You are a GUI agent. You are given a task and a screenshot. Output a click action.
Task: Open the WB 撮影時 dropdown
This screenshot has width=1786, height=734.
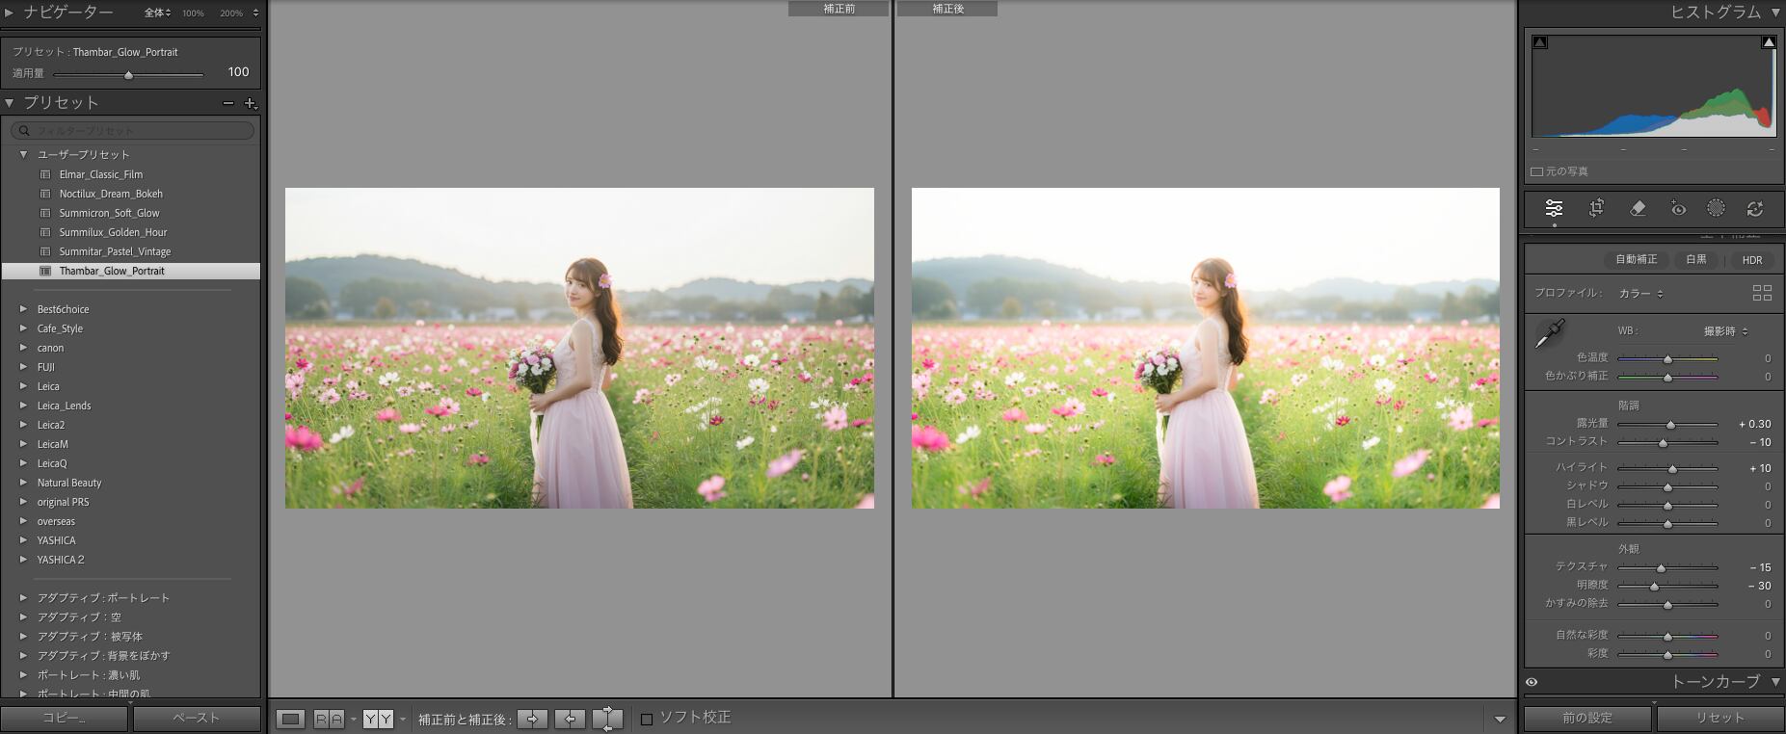tap(1725, 331)
